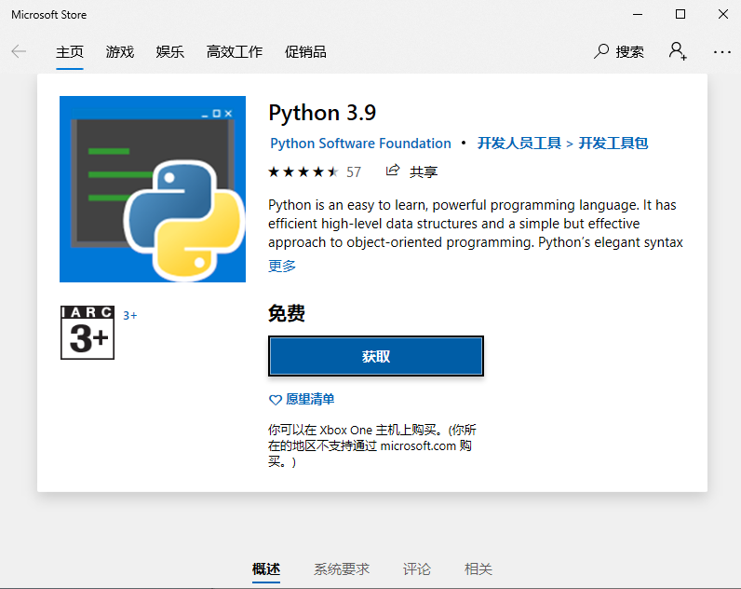Expand description with 更多 link
The image size is (741, 589).
coord(282,266)
